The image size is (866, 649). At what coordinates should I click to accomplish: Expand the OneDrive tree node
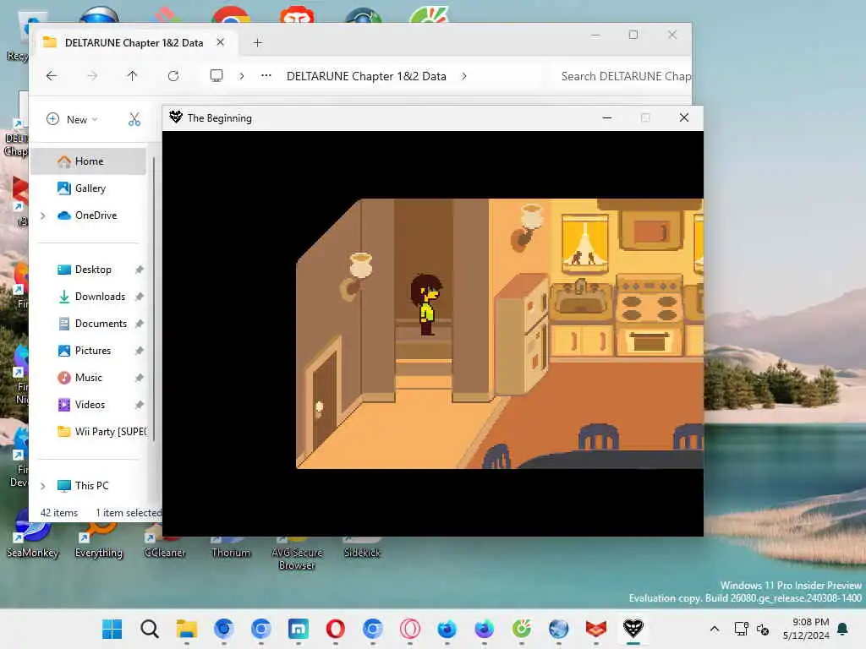click(x=43, y=215)
